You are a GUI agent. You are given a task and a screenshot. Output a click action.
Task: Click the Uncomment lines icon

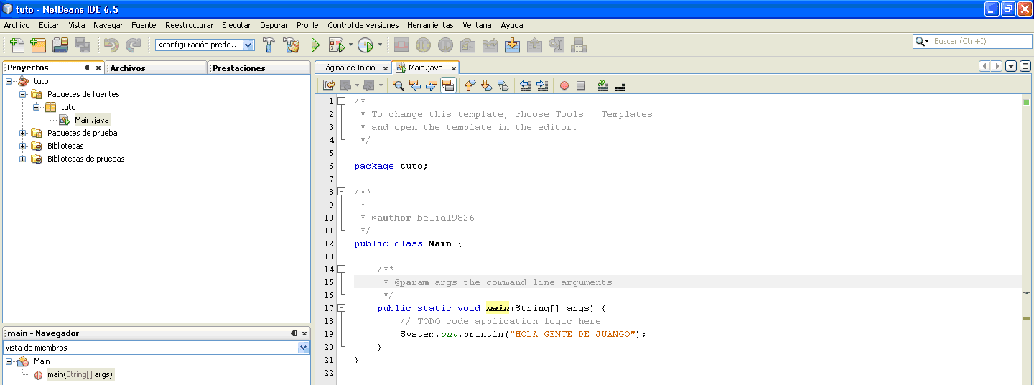tap(620, 85)
